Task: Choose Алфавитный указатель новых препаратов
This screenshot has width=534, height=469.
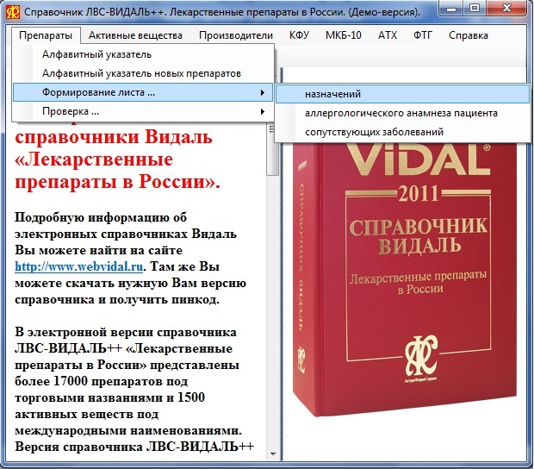Action: coord(143,73)
